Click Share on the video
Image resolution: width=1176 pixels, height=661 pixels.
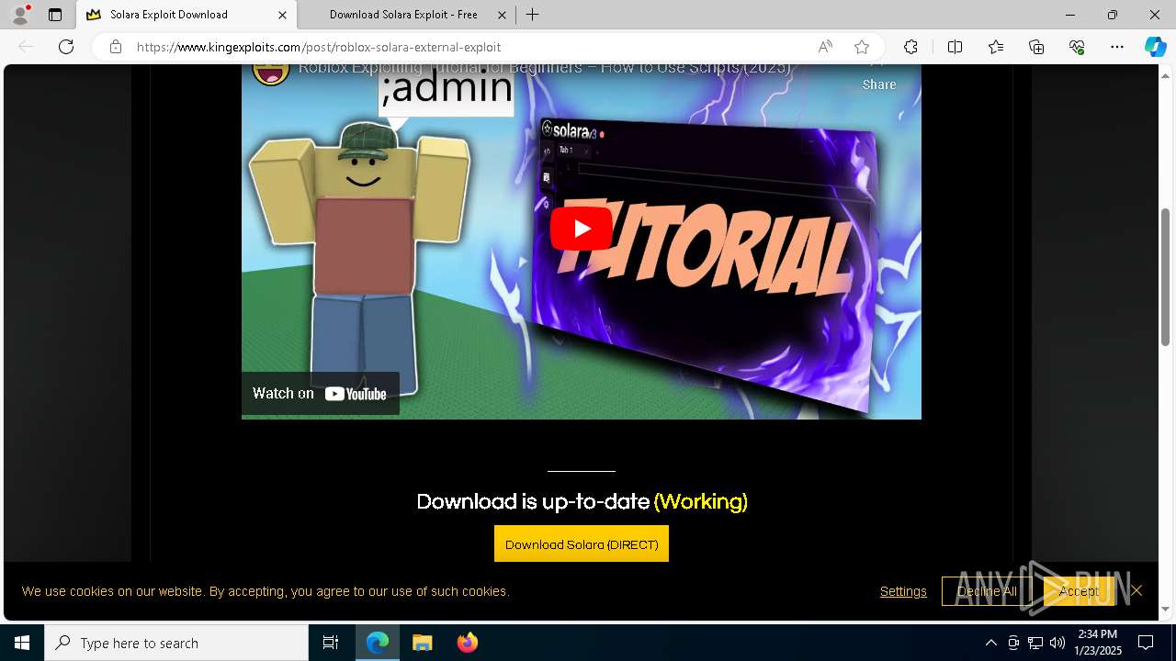pyautogui.click(x=879, y=84)
